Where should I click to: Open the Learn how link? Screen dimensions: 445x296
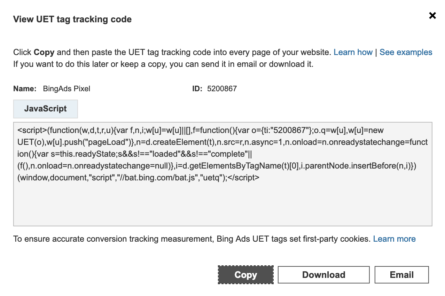353,52
